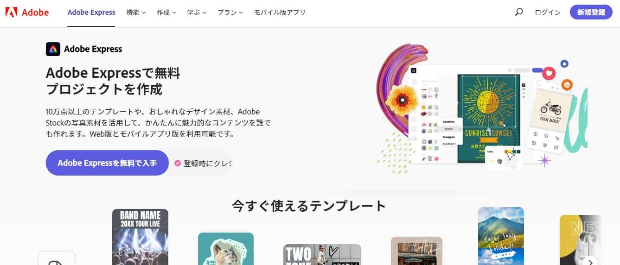620x265 pixels.
Task: Click the blue thumbs-up icon in illustration
Action: [564, 63]
